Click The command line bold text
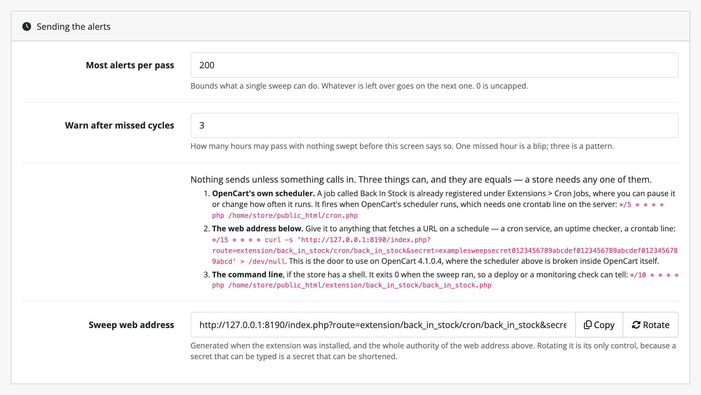The image size is (701, 395). (247, 275)
